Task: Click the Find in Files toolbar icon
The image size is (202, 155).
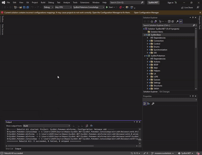Action: tap(127, 7)
